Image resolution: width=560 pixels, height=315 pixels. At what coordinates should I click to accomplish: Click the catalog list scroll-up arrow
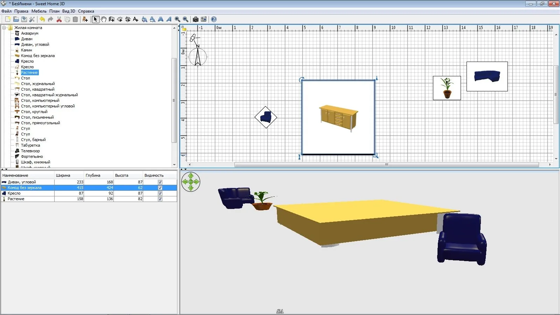coord(174,28)
